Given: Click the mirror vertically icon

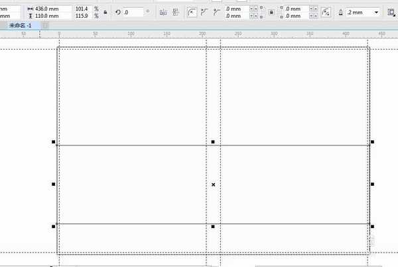Looking at the screenshot, I should [x=175, y=12].
